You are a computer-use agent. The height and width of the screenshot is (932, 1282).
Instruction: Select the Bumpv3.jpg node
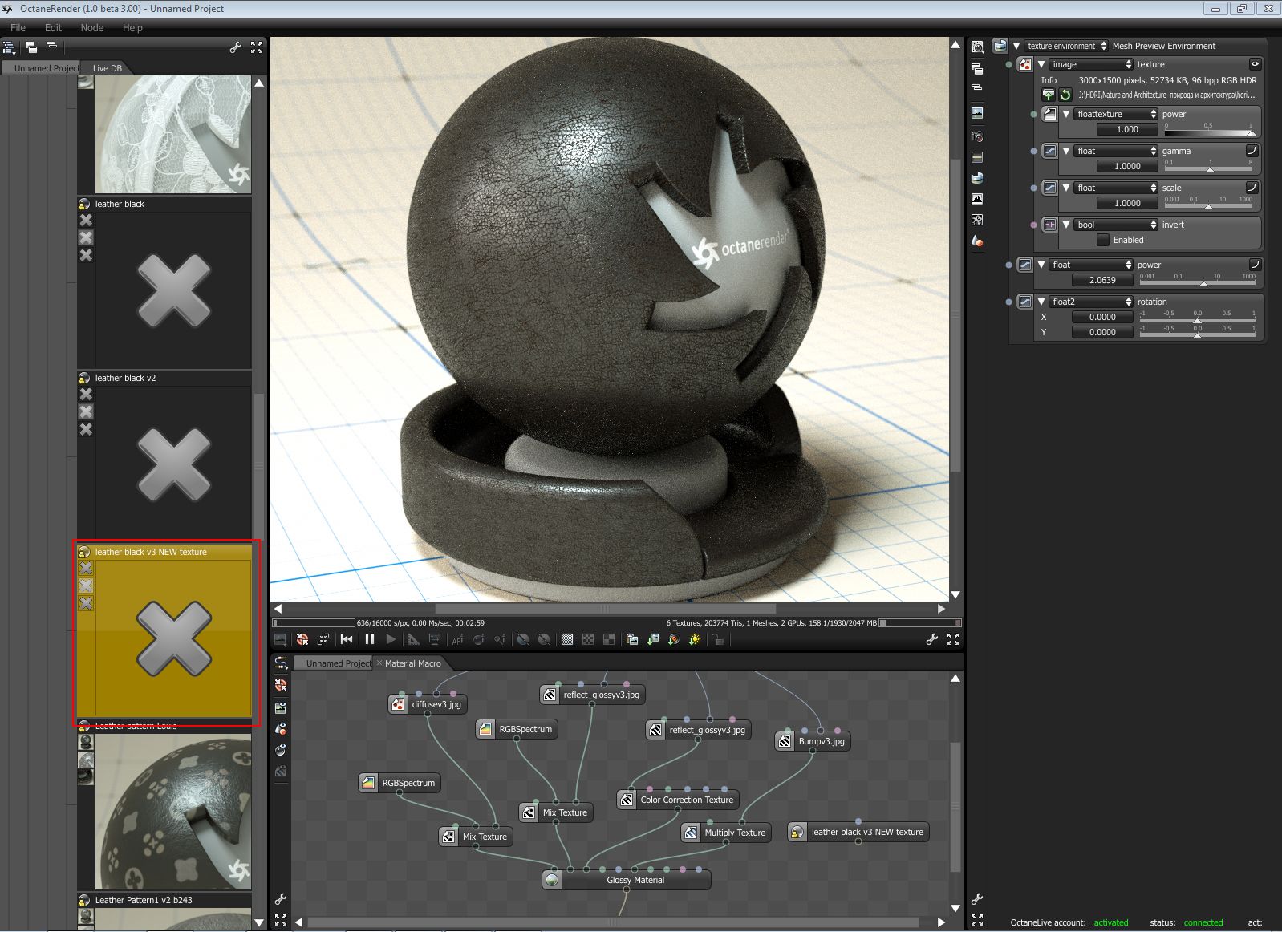[812, 741]
